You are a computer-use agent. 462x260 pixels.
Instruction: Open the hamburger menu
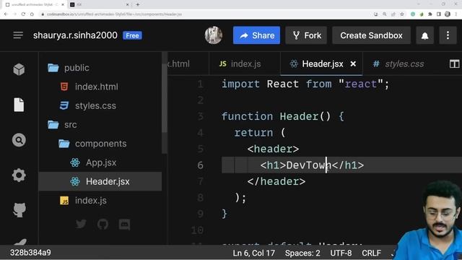pos(18,35)
